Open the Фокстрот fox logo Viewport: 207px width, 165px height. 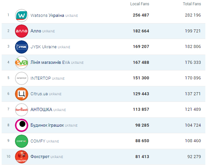[x=22, y=156]
